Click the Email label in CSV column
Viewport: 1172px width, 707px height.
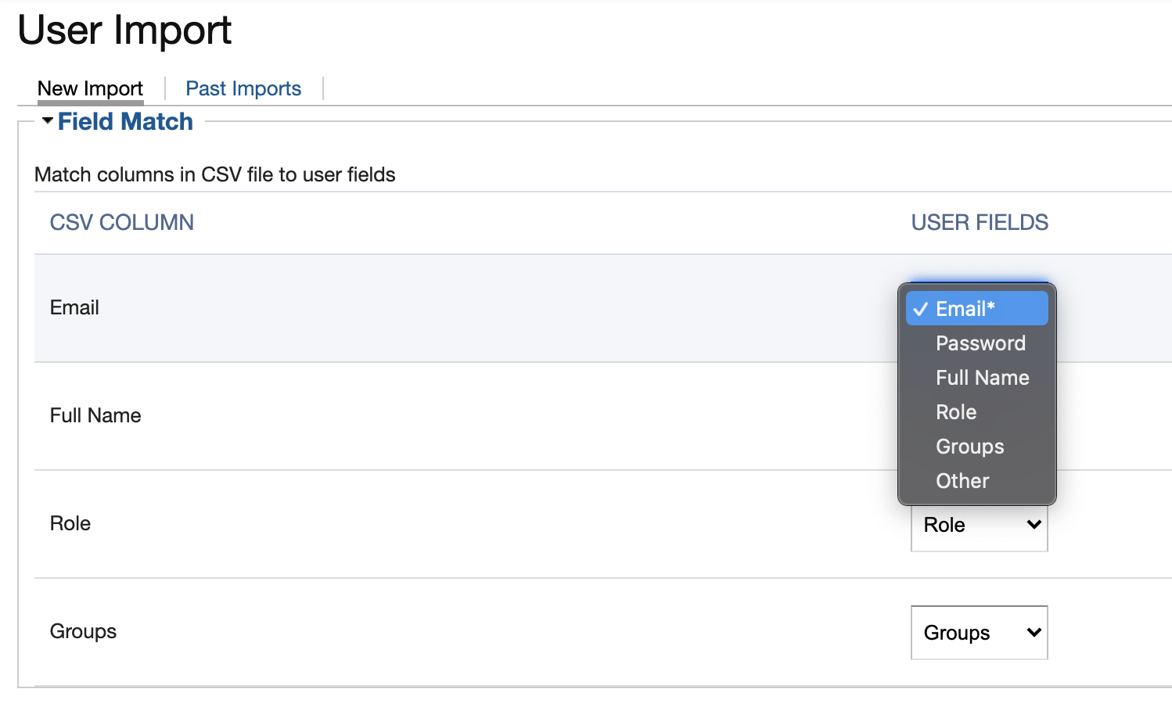[74, 308]
